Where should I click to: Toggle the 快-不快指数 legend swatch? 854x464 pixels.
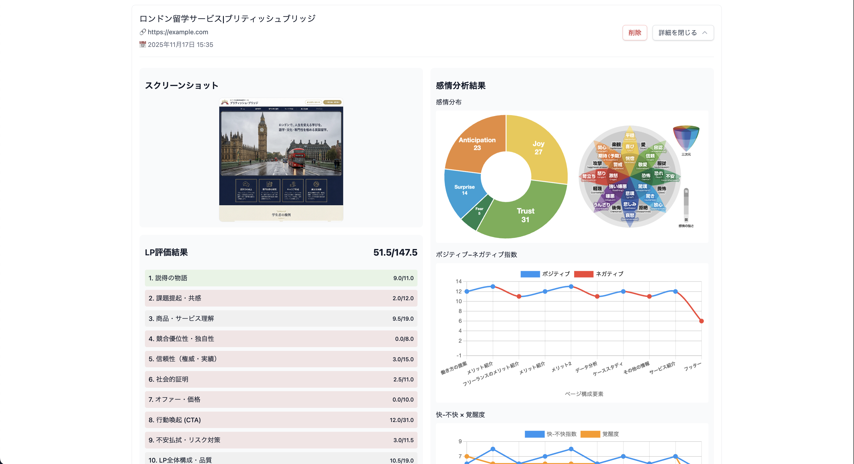534,434
